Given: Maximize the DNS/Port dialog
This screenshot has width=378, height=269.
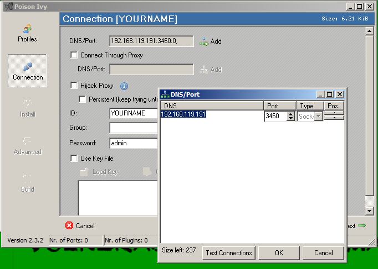Looking at the screenshot, I should 329,94.
